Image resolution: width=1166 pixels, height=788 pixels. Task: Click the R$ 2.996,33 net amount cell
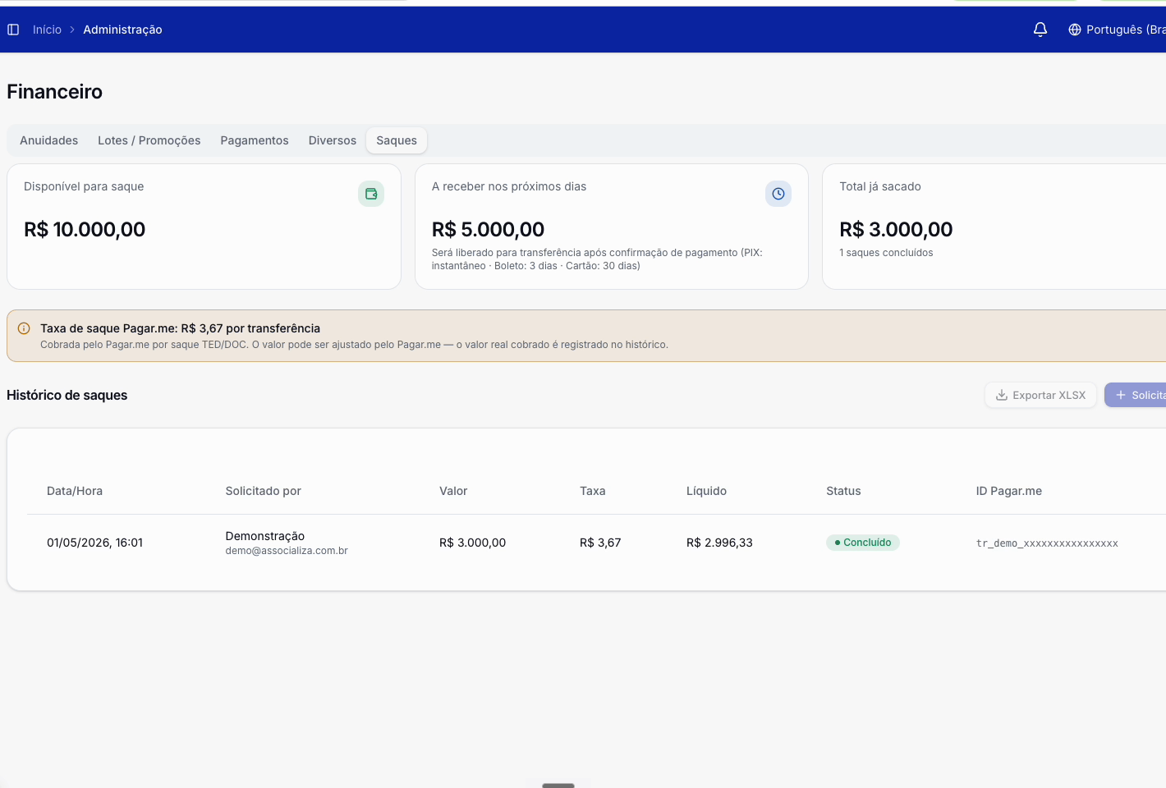[x=719, y=543]
